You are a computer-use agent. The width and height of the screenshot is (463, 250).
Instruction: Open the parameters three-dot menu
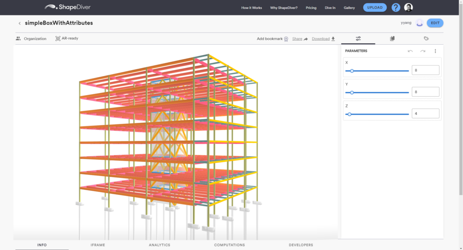[435, 51]
